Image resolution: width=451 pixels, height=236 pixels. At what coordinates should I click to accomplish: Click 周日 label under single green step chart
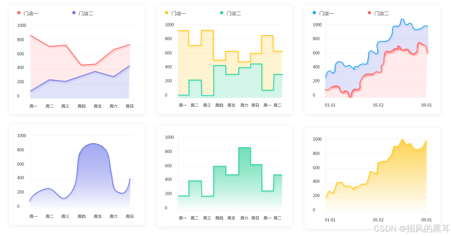(255, 218)
